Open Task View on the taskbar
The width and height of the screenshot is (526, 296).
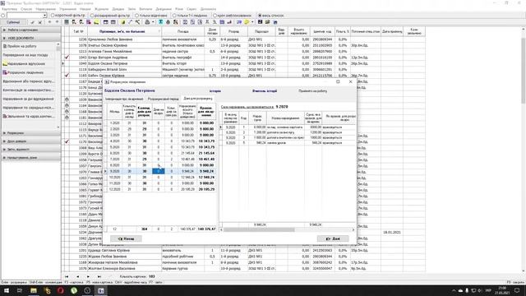[20, 290]
